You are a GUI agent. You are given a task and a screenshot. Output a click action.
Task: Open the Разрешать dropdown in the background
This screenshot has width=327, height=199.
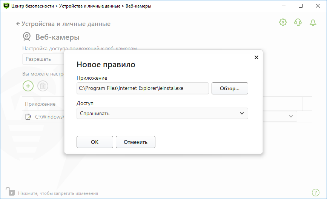click(43, 59)
